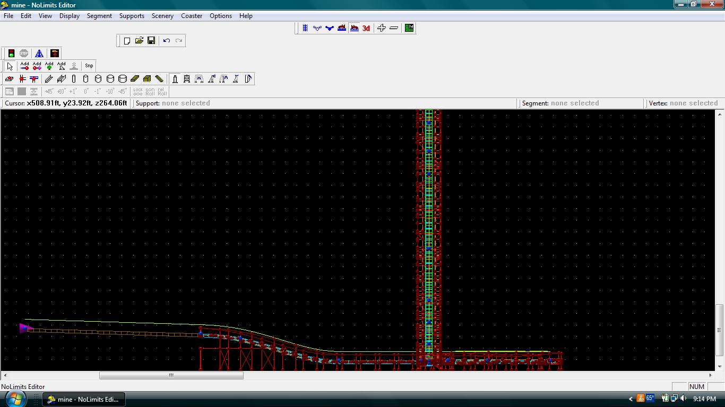Click the volume icon in system tray
The image size is (725, 407).
pos(684,399)
